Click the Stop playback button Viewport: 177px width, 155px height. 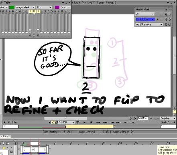tap(92, 123)
